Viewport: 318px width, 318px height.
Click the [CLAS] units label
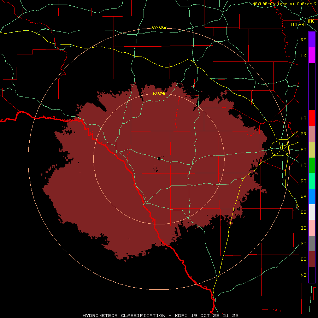point(299,25)
